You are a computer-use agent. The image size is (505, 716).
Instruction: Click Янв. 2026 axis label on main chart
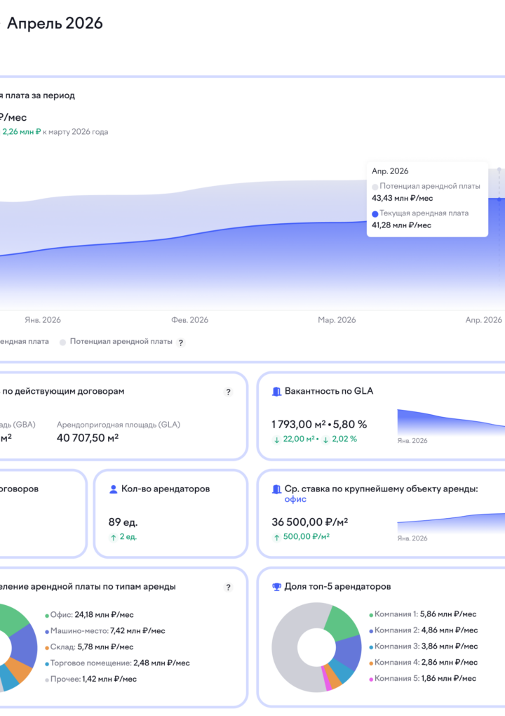(42, 320)
